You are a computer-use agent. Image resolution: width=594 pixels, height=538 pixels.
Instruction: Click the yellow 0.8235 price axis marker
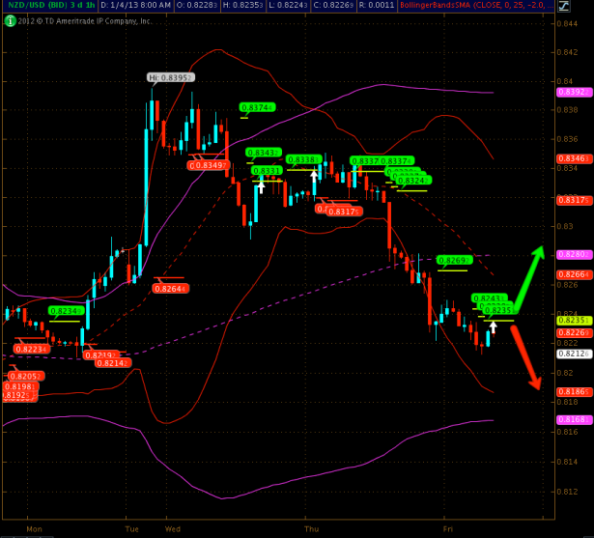click(x=575, y=320)
